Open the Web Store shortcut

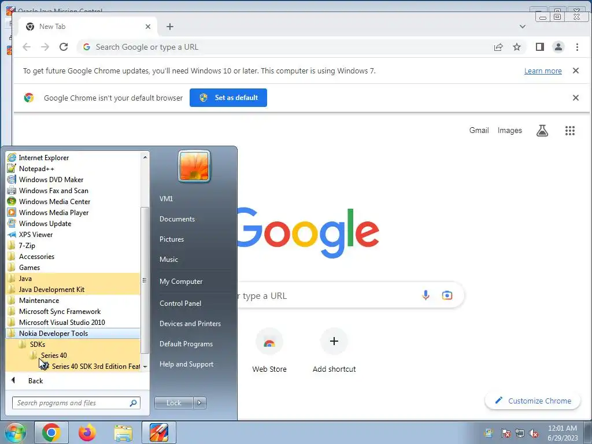coord(269,350)
